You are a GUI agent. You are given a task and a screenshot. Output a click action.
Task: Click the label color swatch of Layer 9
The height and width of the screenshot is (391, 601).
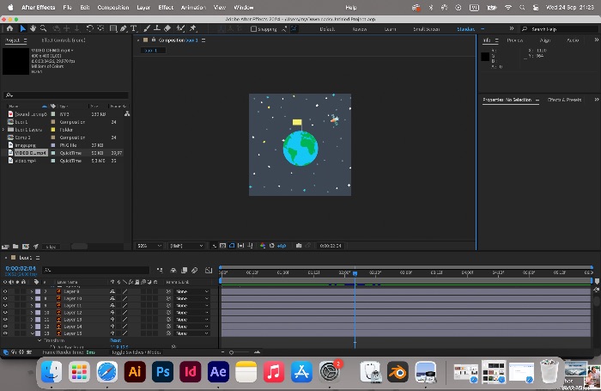click(38, 291)
